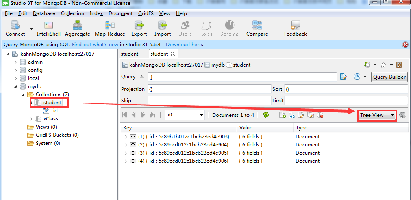Go to last page of results
The height and width of the screenshot is (200, 411).
tap(152, 114)
